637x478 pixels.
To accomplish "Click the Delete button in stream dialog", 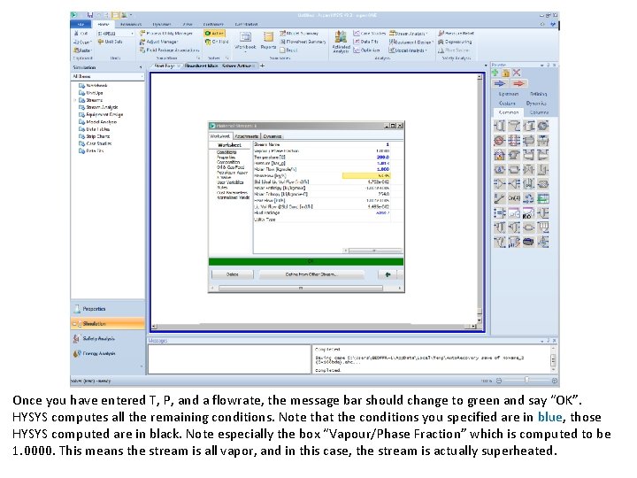I will click(x=232, y=274).
